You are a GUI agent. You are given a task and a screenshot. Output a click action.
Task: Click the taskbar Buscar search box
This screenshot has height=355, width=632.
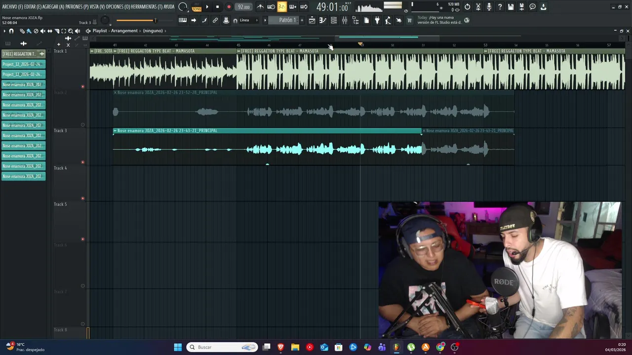pyautogui.click(x=222, y=347)
